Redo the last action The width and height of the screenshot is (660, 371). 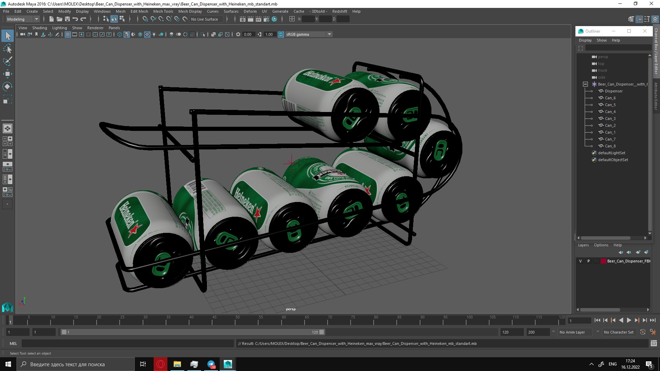point(83,19)
